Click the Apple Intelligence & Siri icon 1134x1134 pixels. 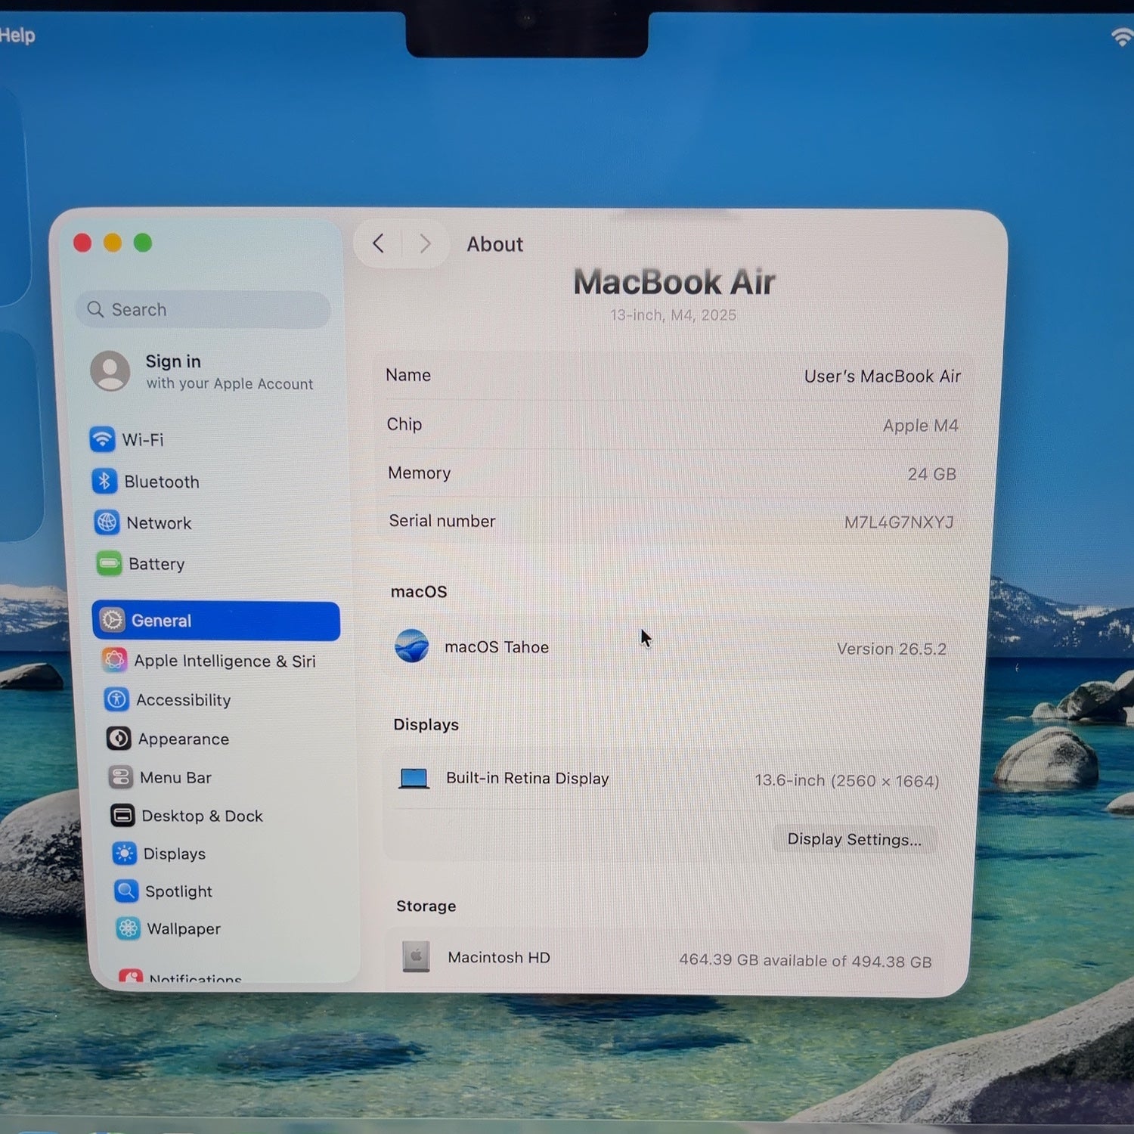[x=115, y=660]
